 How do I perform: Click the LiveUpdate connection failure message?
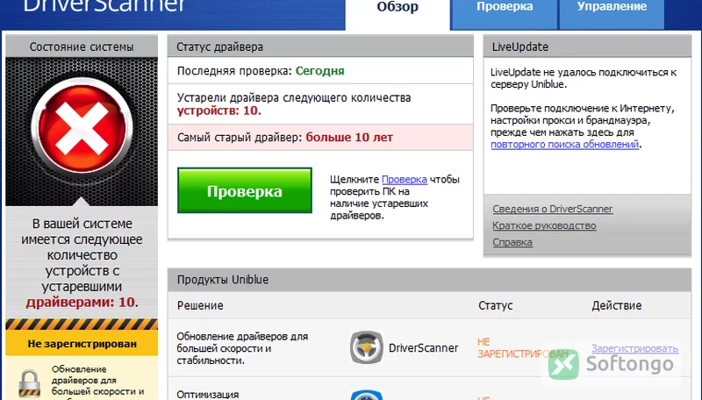coord(584,78)
